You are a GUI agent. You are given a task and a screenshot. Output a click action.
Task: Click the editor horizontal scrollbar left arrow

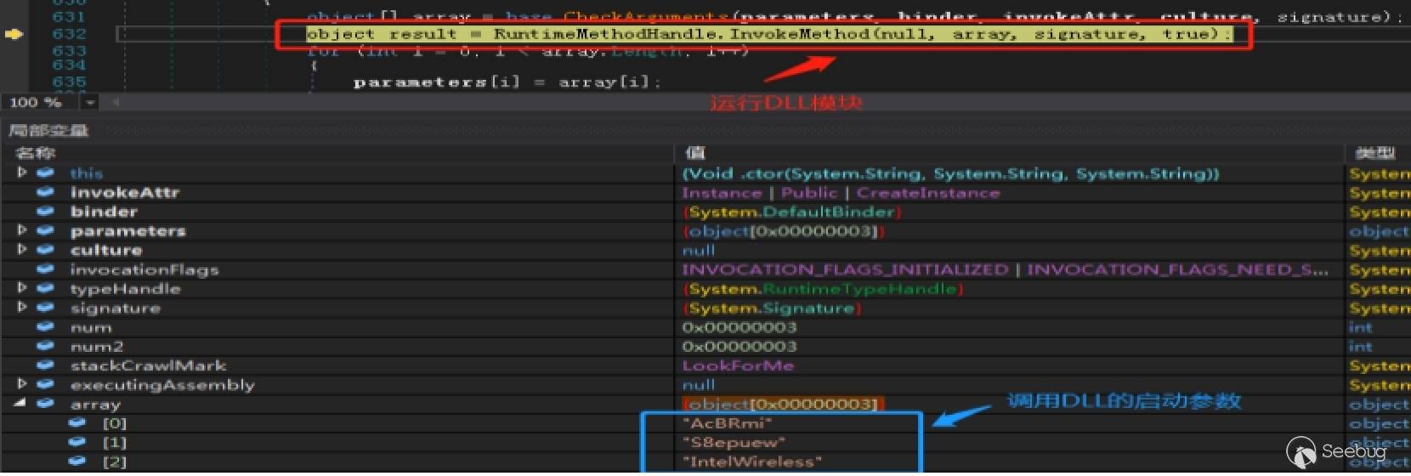tap(115, 103)
